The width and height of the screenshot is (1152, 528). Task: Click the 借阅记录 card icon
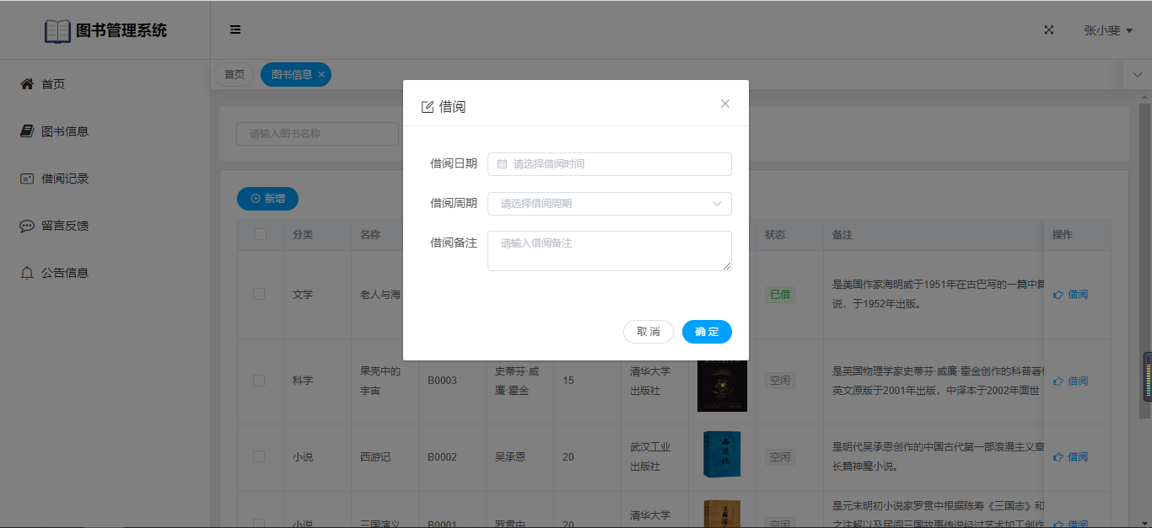click(x=27, y=179)
